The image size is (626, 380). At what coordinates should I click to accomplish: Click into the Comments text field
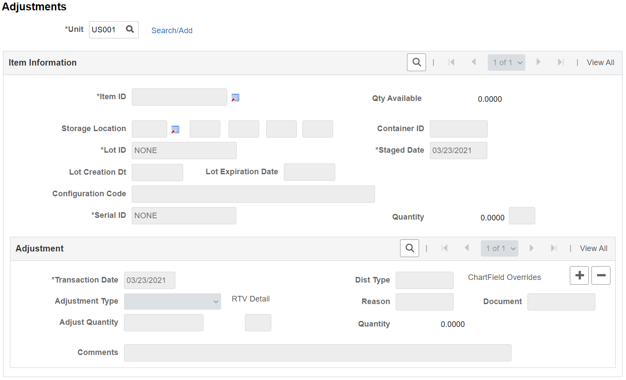click(318, 353)
